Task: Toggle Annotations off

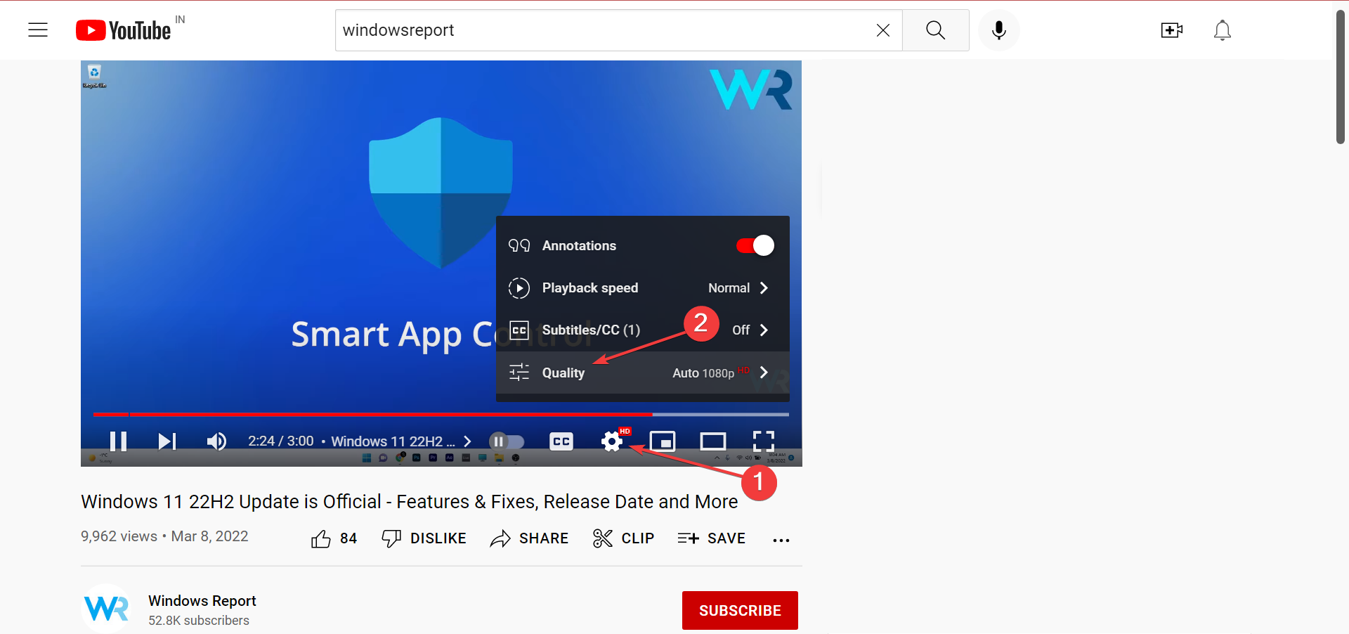Action: [754, 245]
